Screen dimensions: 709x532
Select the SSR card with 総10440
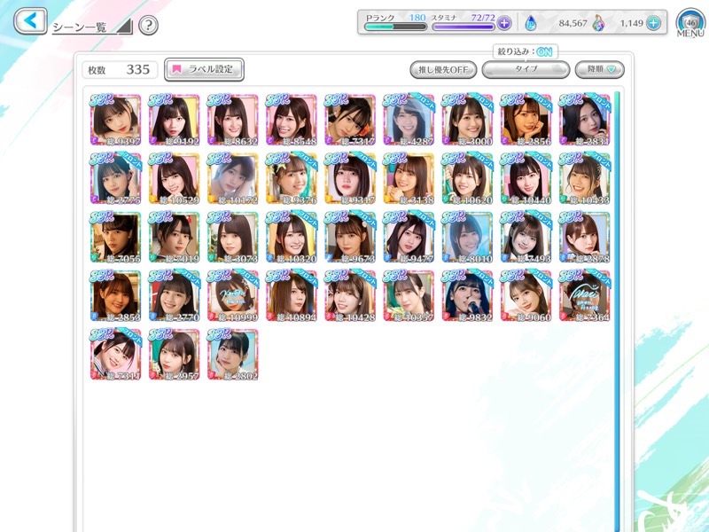click(x=526, y=178)
